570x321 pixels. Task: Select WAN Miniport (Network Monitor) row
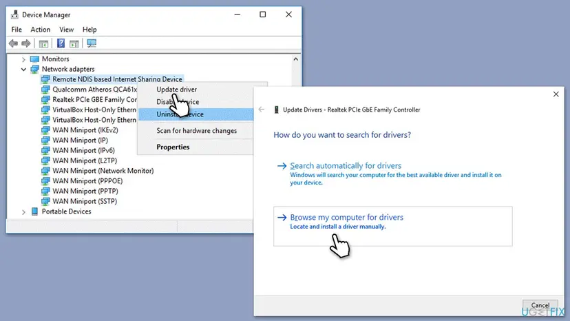pos(103,171)
